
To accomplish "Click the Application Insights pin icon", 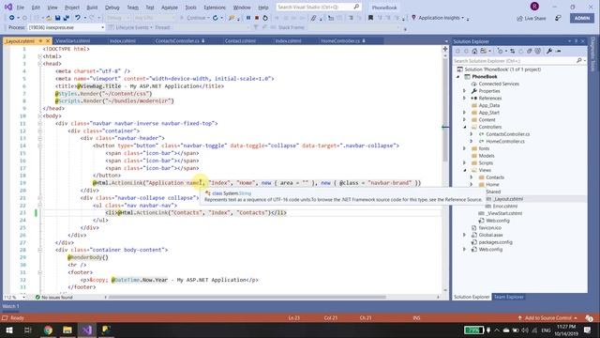I will (x=413, y=18).
